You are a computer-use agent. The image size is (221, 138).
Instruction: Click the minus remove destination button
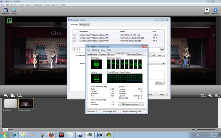[x=78, y=50]
